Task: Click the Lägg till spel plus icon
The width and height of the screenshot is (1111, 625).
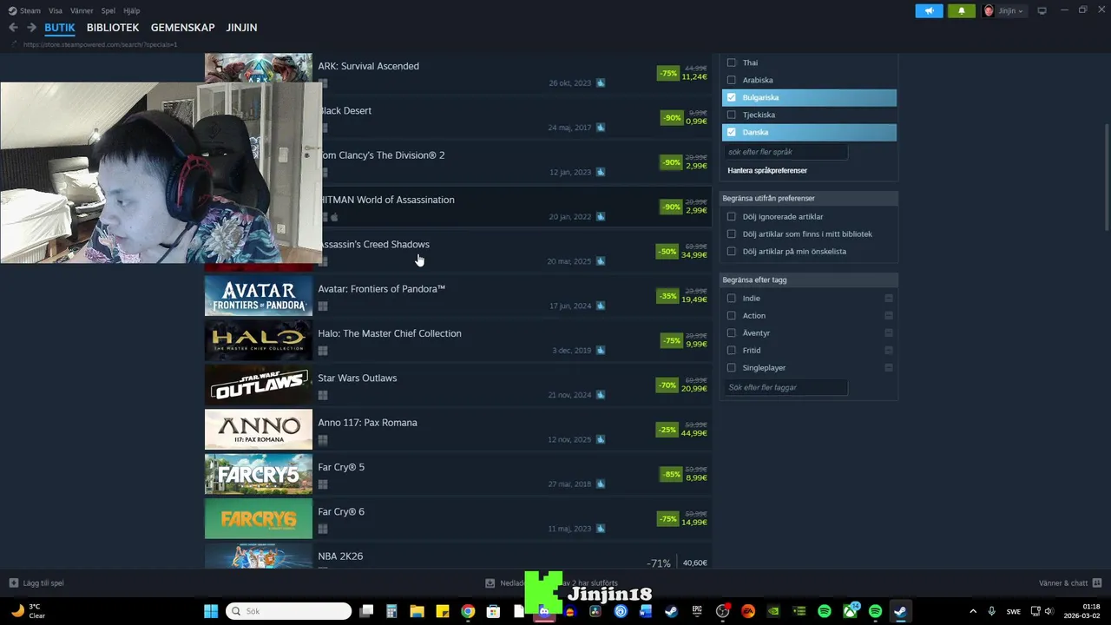Action: coord(13,583)
